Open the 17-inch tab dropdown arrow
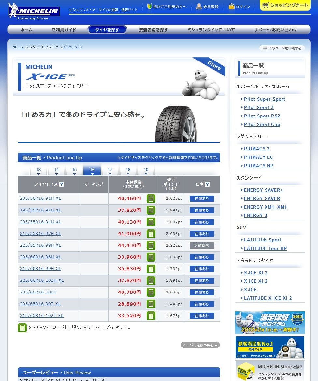318x381 pixels. [x=110, y=174]
